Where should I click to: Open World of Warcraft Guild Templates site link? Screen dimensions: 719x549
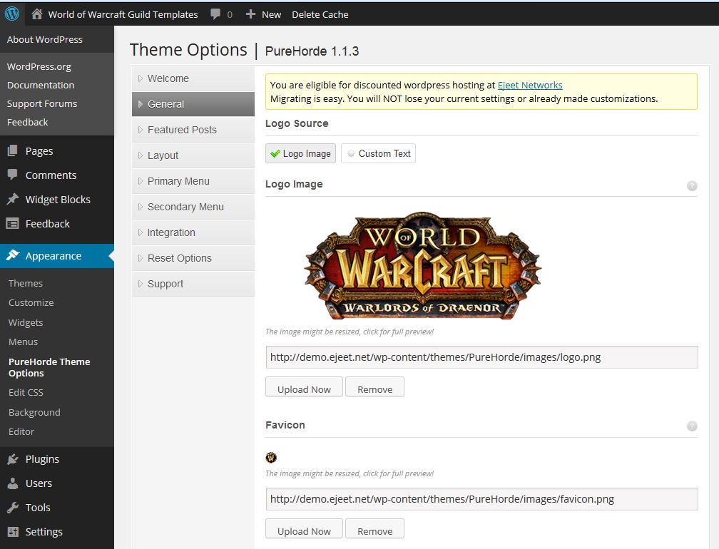123,14
